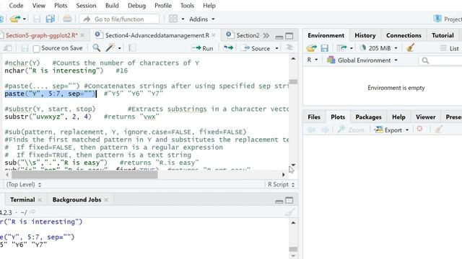Open the 205 MiB memory usage dropdown
462x259 pixels.
pos(380,48)
